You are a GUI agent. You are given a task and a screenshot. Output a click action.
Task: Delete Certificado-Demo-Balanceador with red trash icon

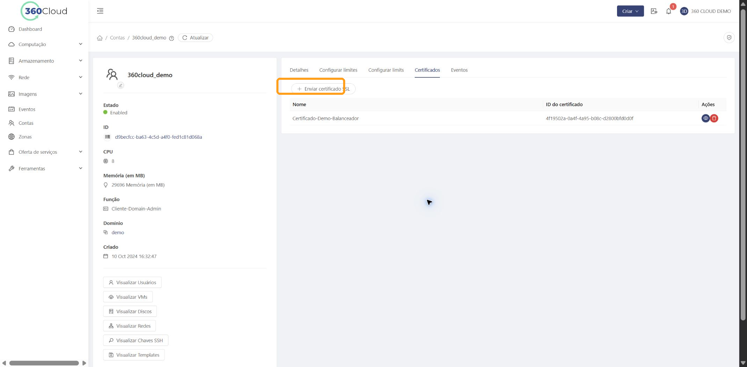714,118
